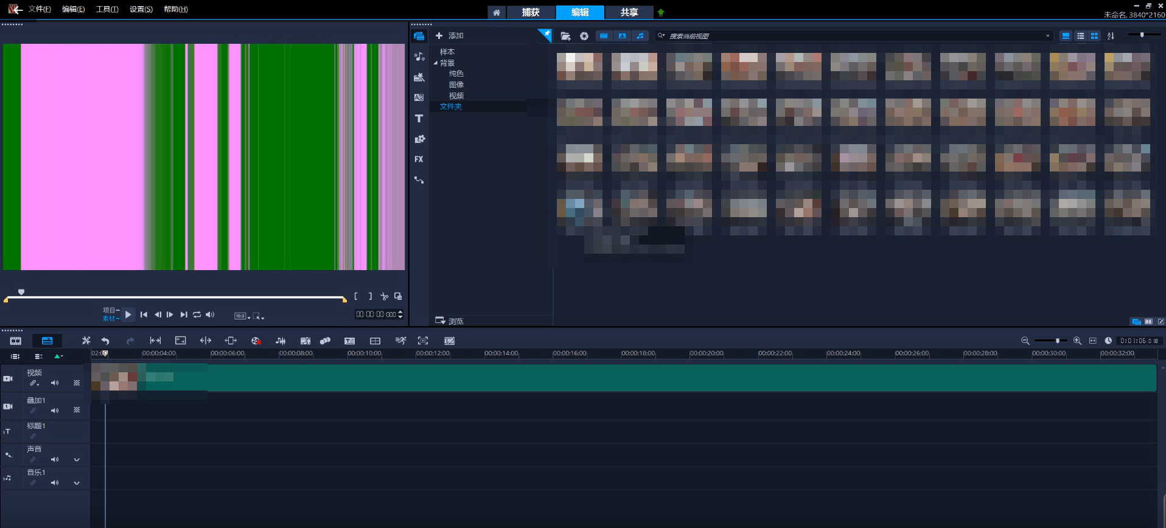
Task: Click the 添加 add folder button
Action: (449, 36)
